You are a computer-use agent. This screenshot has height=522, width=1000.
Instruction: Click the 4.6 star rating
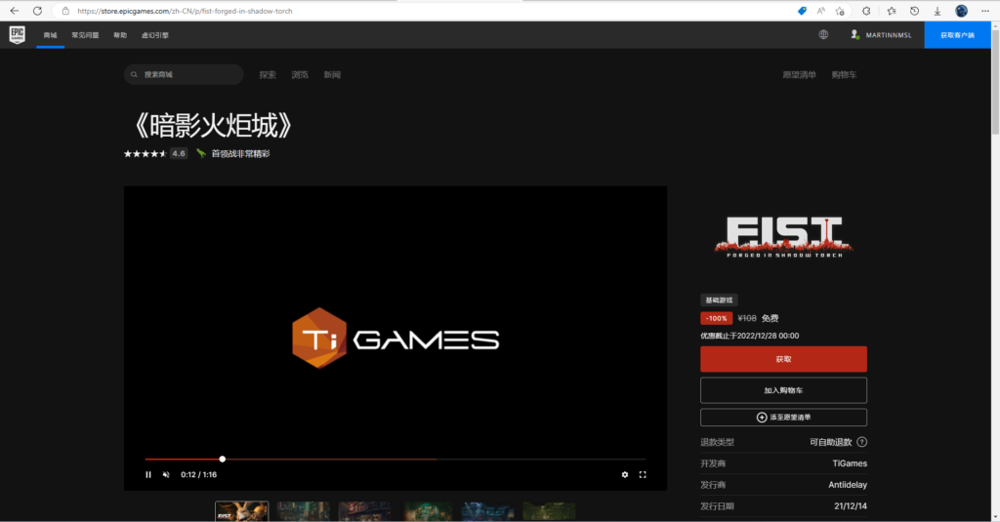point(155,153)
